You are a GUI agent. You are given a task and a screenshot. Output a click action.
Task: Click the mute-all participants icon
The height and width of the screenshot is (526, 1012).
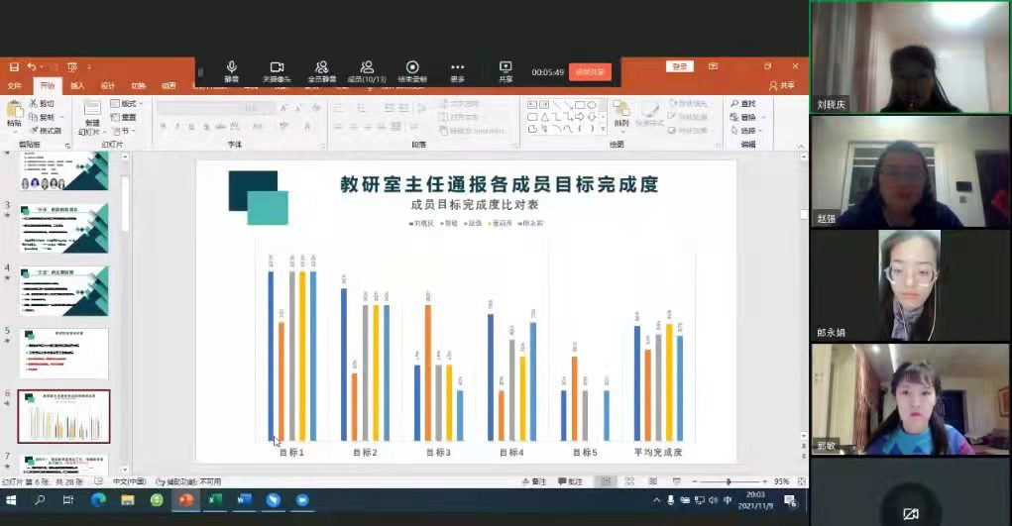tap(321, 71)
